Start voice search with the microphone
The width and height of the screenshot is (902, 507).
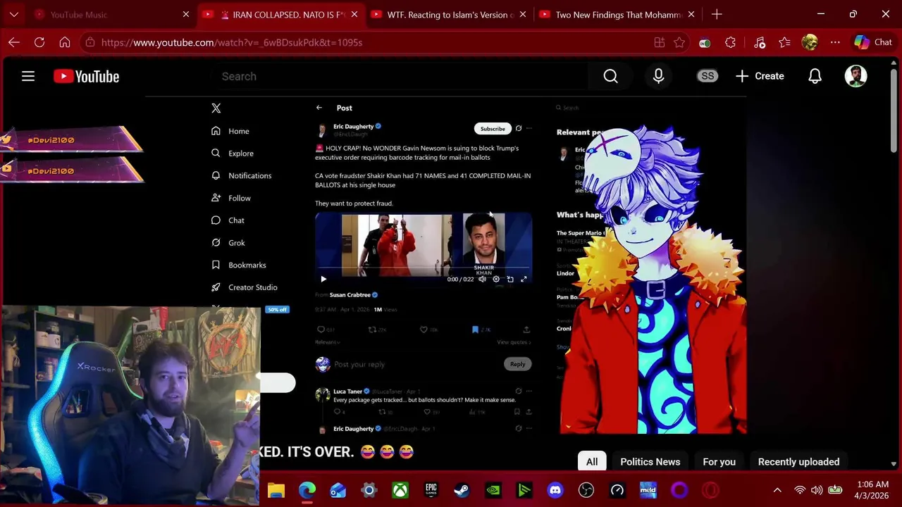pyautogui.click(x=658, y=76)
